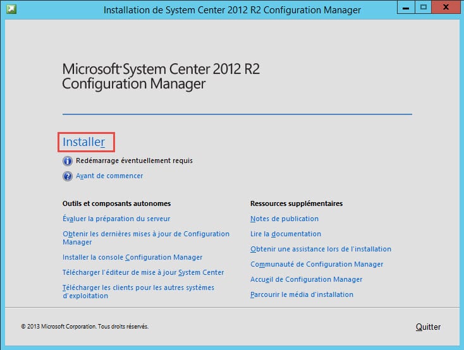Click the heading Ressources supplémentaires
Screen dimensions: 464x350
296,203
